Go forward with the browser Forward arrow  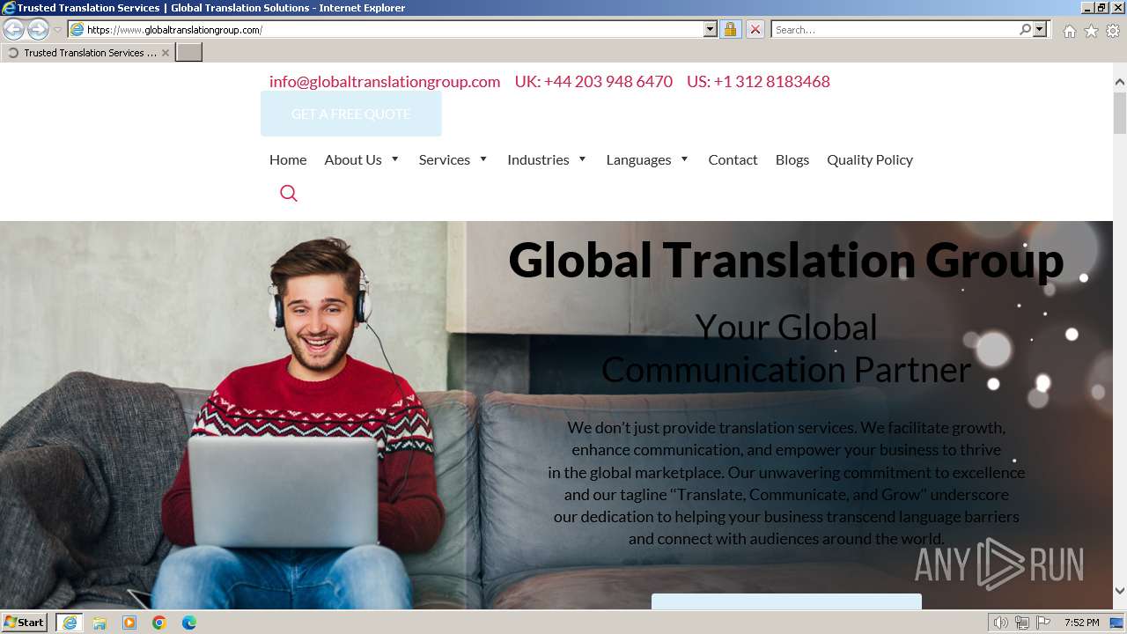click(38, 30)
